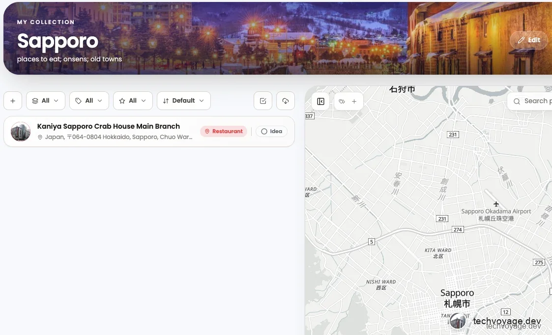Click the plus add-place button

click(x=13, y=101)
